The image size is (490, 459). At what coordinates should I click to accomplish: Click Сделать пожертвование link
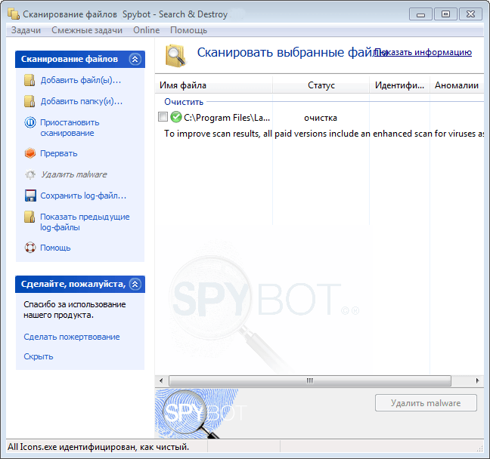point(72,337)
